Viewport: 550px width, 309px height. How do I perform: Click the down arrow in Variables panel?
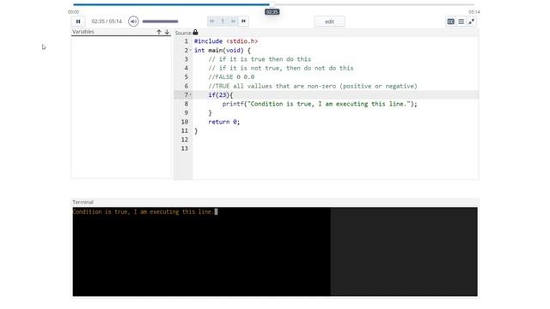(167, 32)
